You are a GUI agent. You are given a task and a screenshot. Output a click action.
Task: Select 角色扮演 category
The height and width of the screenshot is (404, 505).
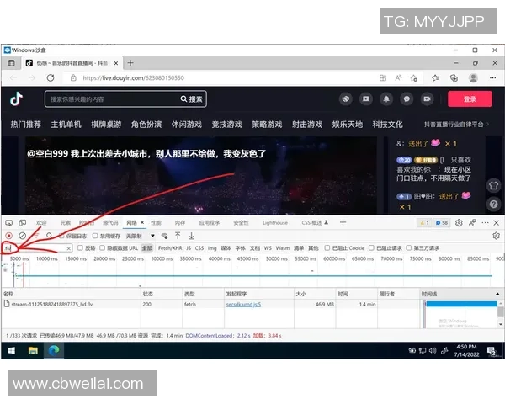click(x=146, y=125)
